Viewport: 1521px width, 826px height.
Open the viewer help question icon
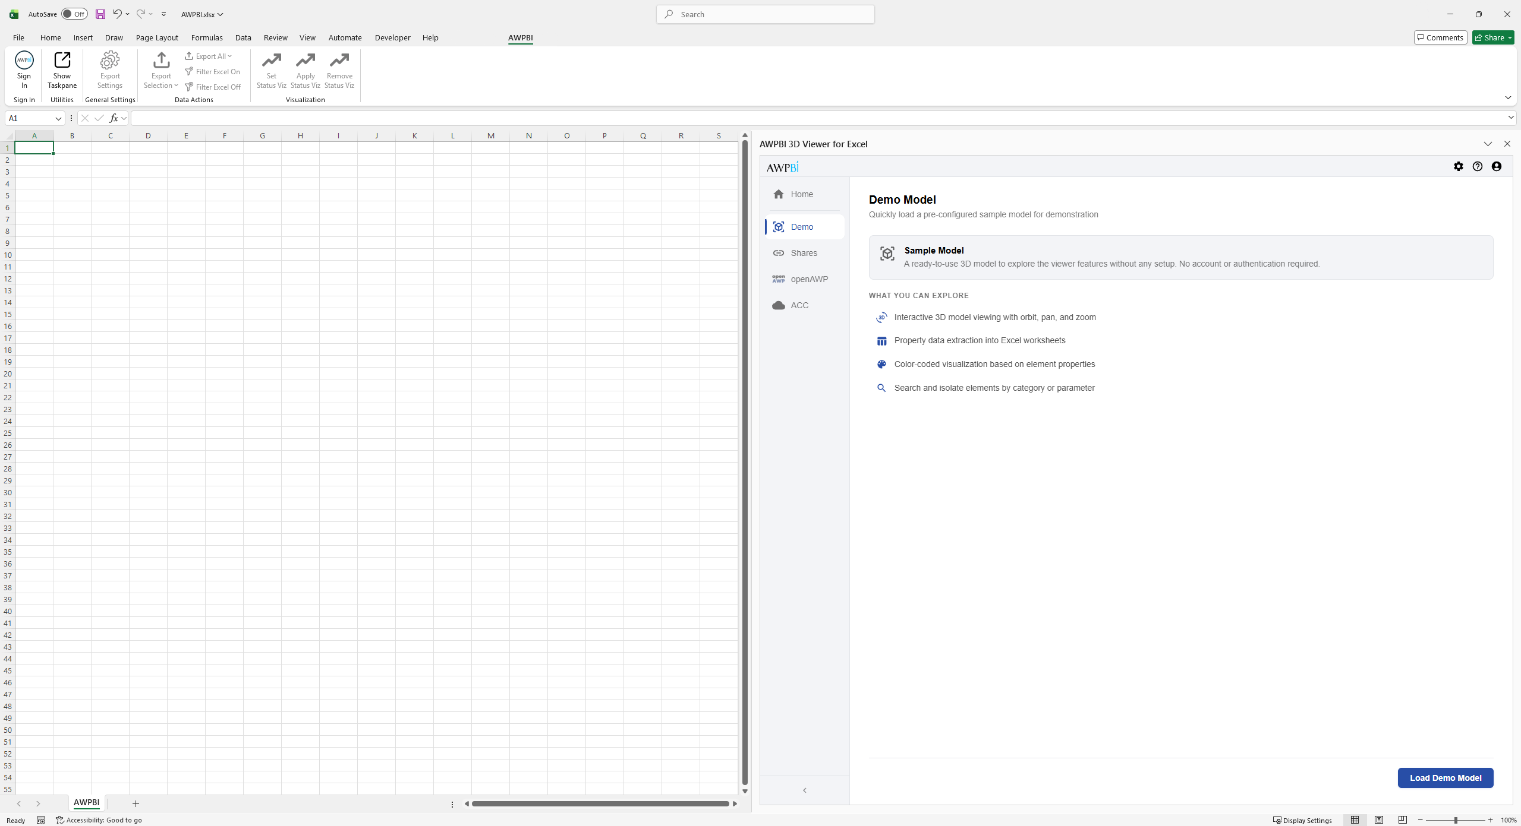pos(1478,166)
